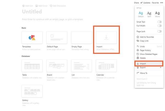Click the Undo arrow icon
165x111 pixels.
coord(138,46)
